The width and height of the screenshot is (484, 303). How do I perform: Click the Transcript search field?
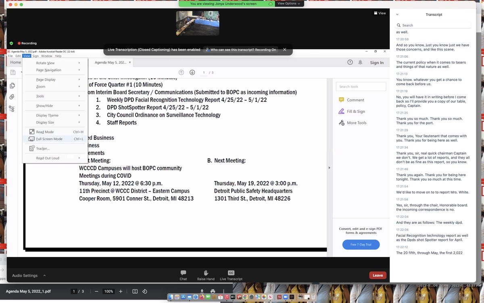pos(433,25)
